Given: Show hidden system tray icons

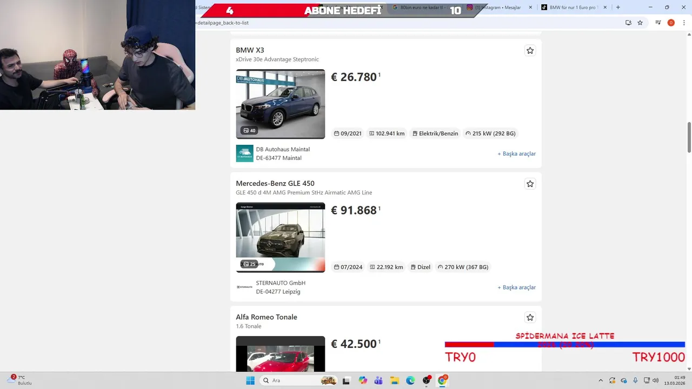Looking at the screenshot, I should [x=601, y=380].
